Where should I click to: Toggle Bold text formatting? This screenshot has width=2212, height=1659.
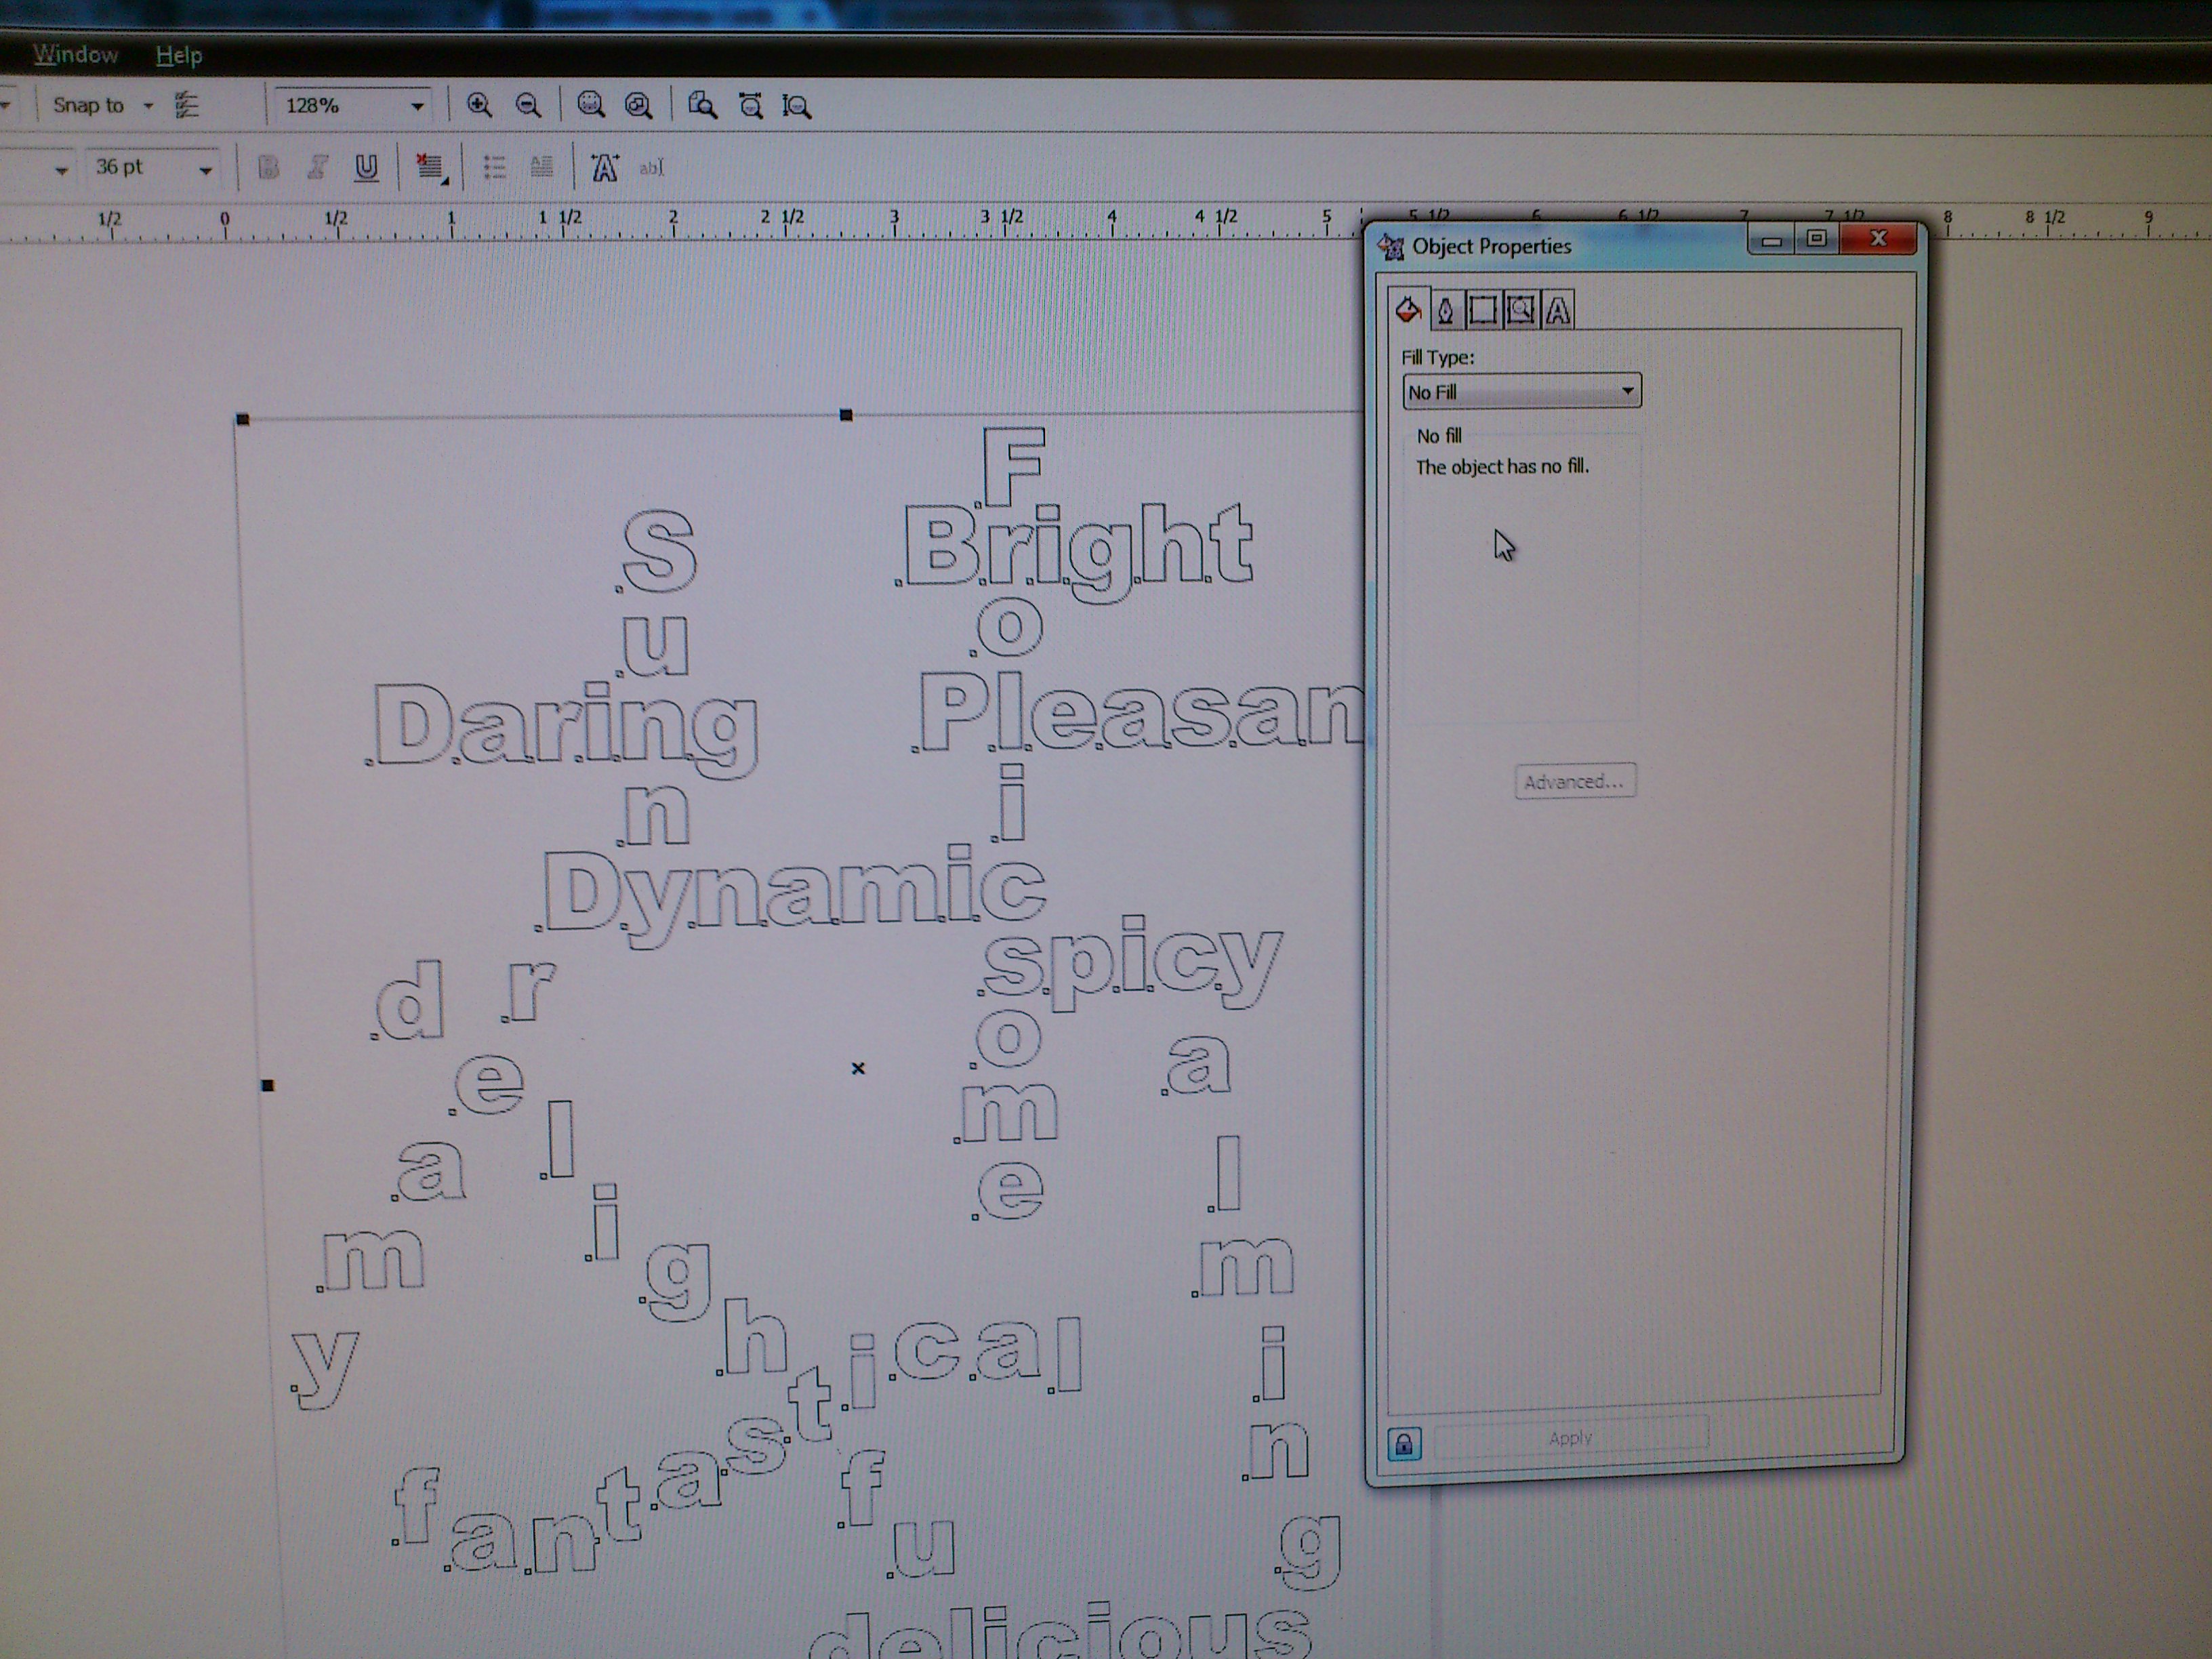pos(267,167)
